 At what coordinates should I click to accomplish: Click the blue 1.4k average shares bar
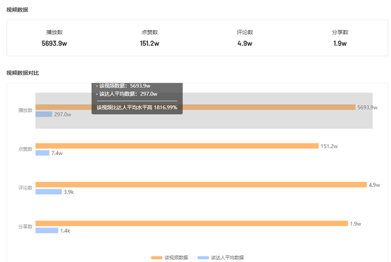[x=46, y=230]
